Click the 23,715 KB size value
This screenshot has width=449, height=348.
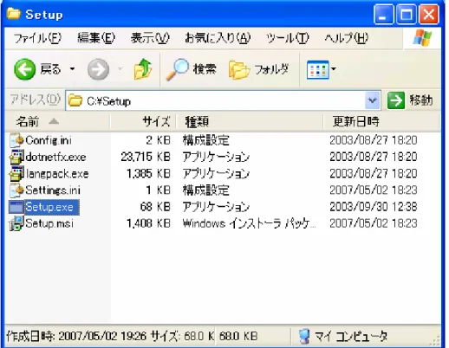click(146, 157)
